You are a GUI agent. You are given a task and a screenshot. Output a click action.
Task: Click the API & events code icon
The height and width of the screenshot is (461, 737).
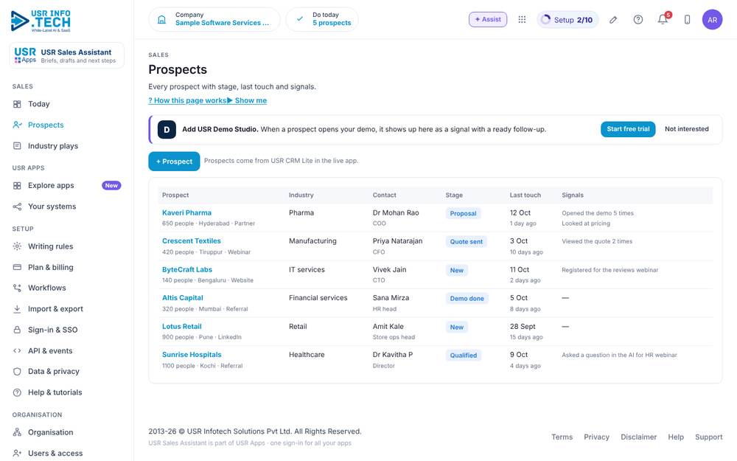pos(17,350)
